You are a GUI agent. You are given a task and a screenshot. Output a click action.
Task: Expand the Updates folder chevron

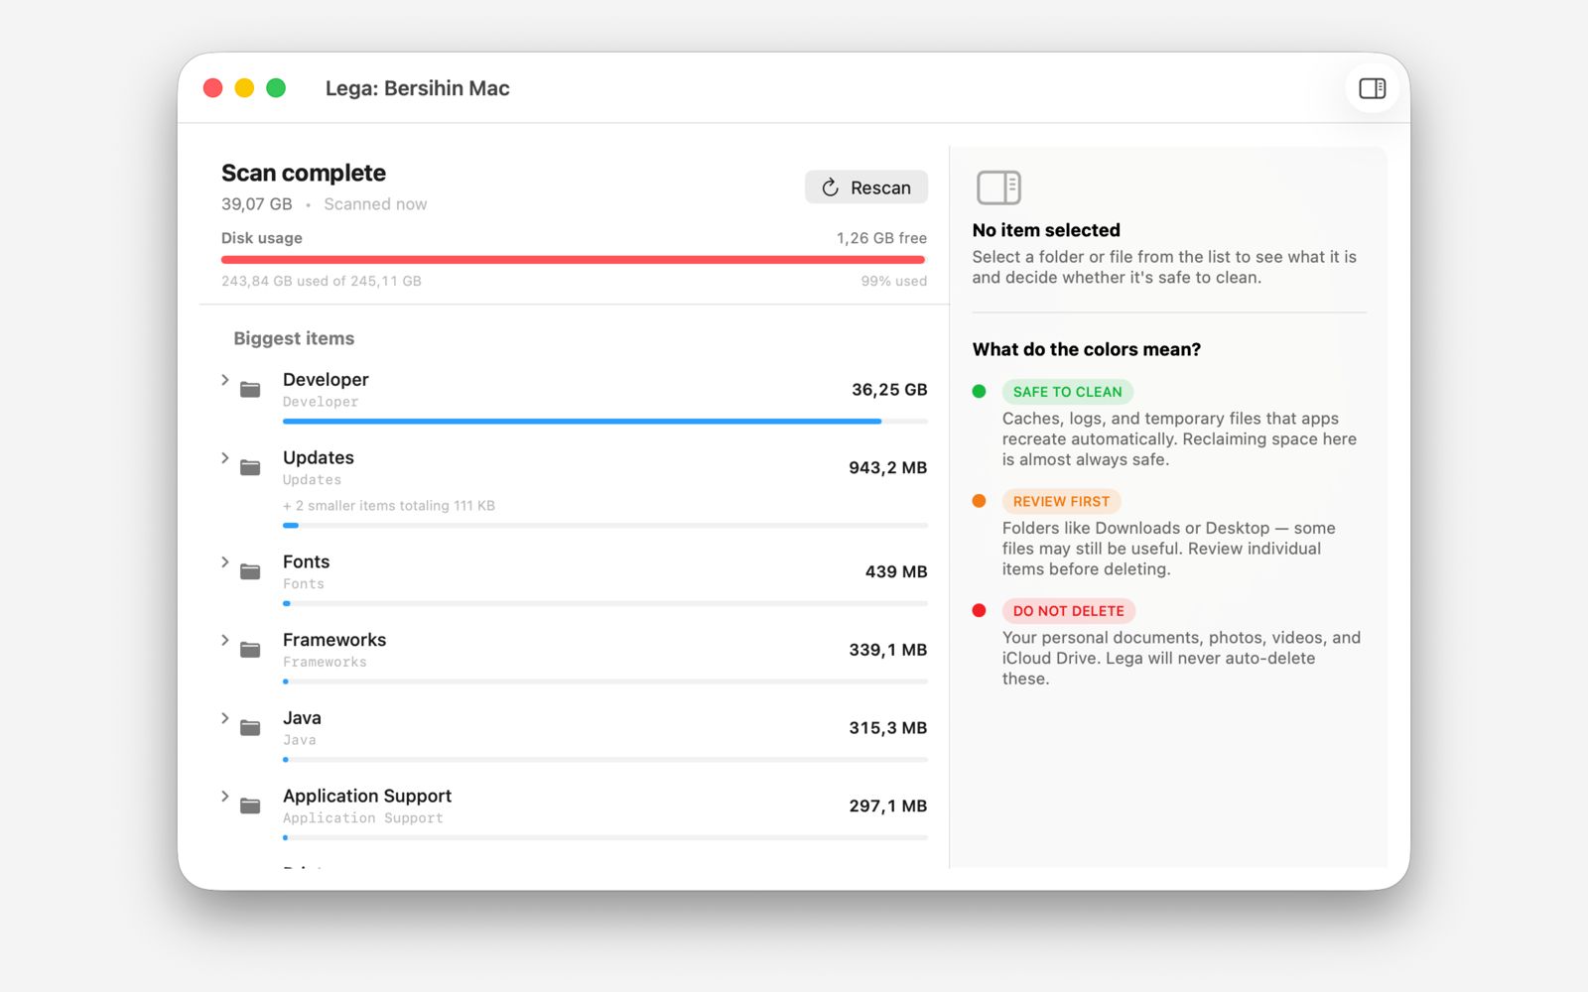(225, 458)
